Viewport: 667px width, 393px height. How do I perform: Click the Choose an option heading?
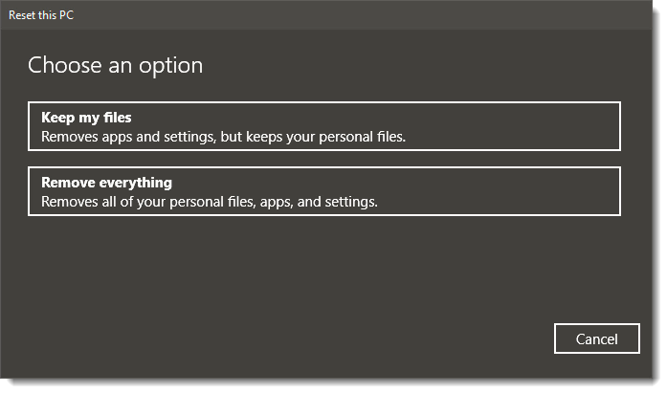click(115, 65)
